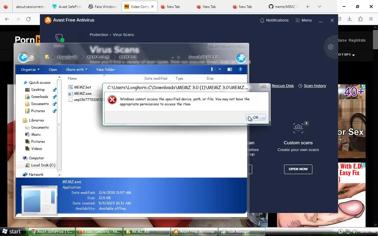Click Registrate link on webpage
Image resolution: width=378 pixels, height=236 pixels.
pos(357,40)
